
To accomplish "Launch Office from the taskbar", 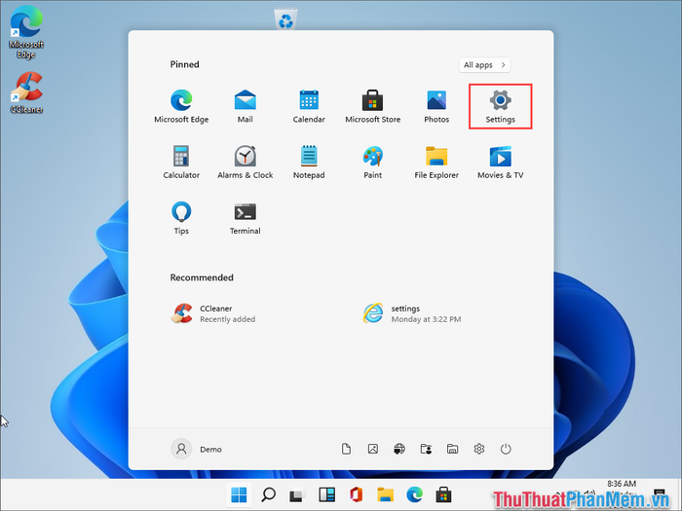I will [356, 494].
